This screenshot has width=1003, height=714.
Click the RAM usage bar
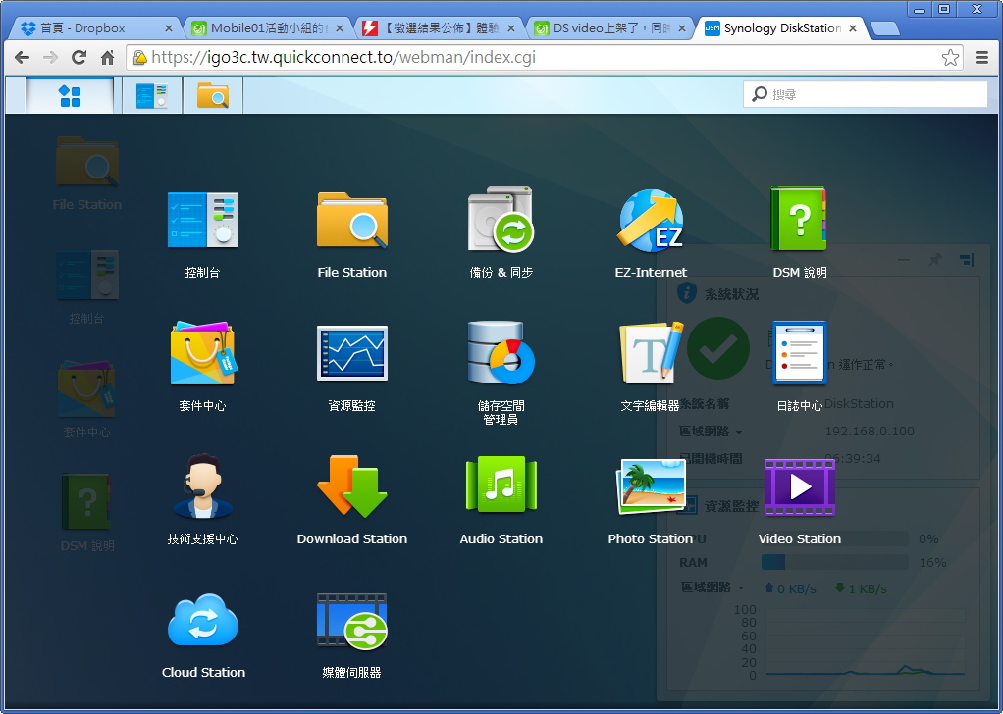pos(834,562)
